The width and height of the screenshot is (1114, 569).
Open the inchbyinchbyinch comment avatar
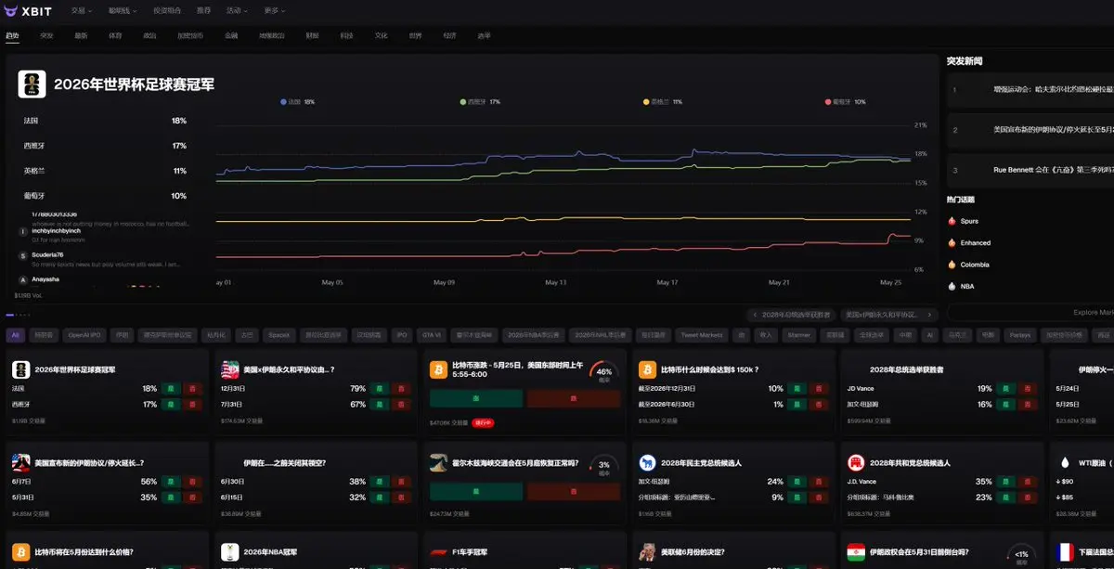point(23,232)
